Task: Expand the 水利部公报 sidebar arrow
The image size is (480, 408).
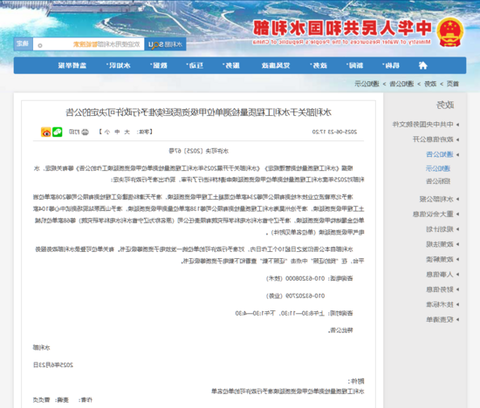Action: tap(457, 199)
